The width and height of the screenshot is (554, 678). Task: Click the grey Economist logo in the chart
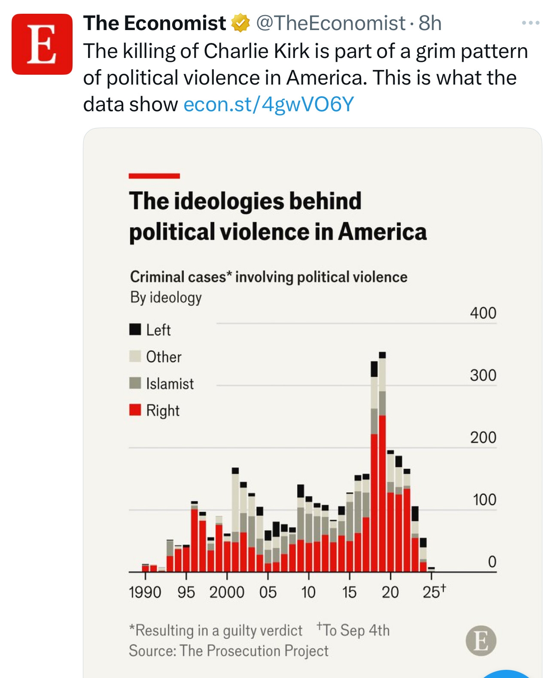(481, 641)
